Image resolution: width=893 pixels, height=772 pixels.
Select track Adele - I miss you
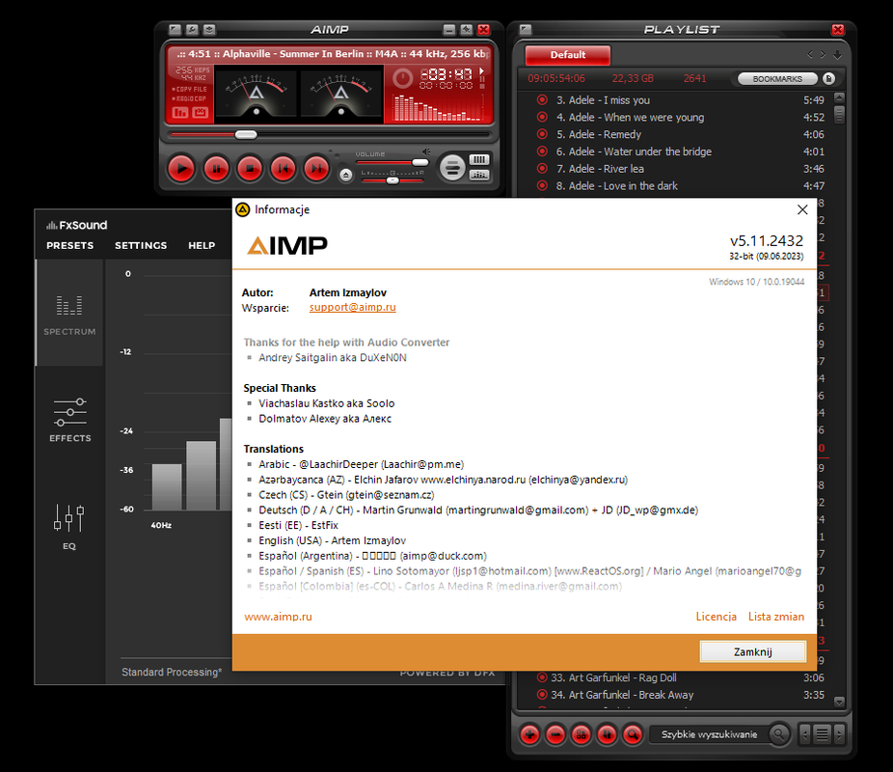pos(675,100)
